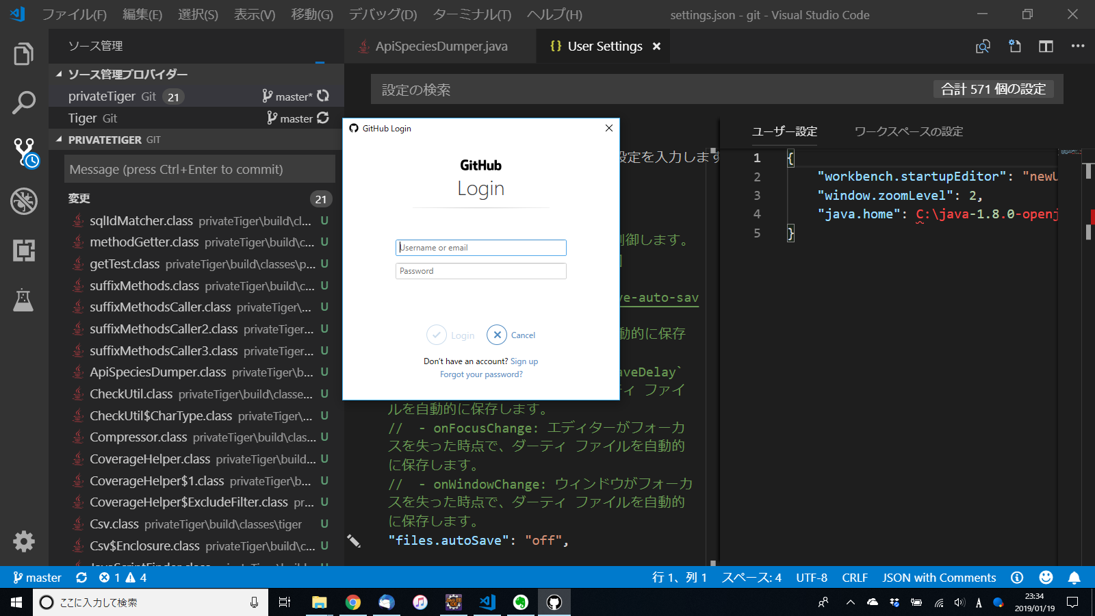Click the 変更 changes group header
Screen dimensions: 1095x616
pyautogui.click(x=195, y=198)
